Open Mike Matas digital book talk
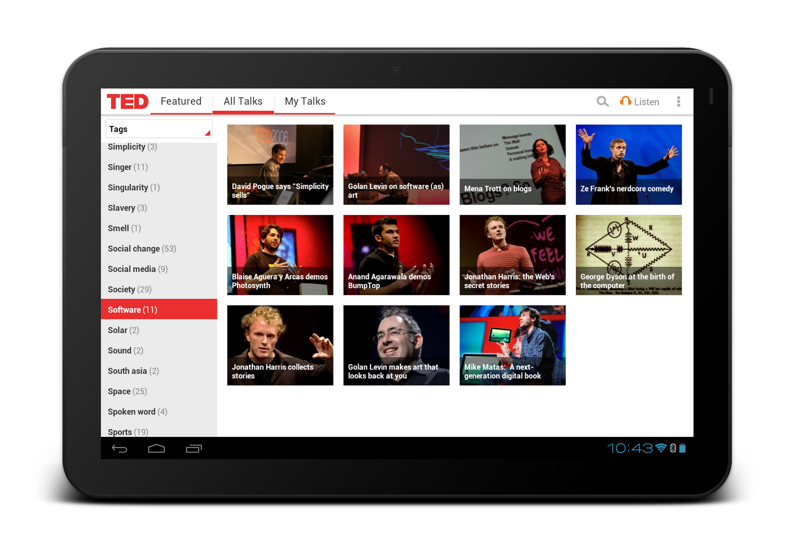 513,345
